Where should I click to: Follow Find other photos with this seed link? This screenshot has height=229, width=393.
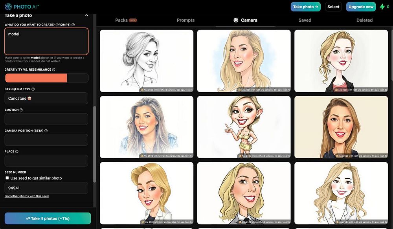[x=27, y=196]
